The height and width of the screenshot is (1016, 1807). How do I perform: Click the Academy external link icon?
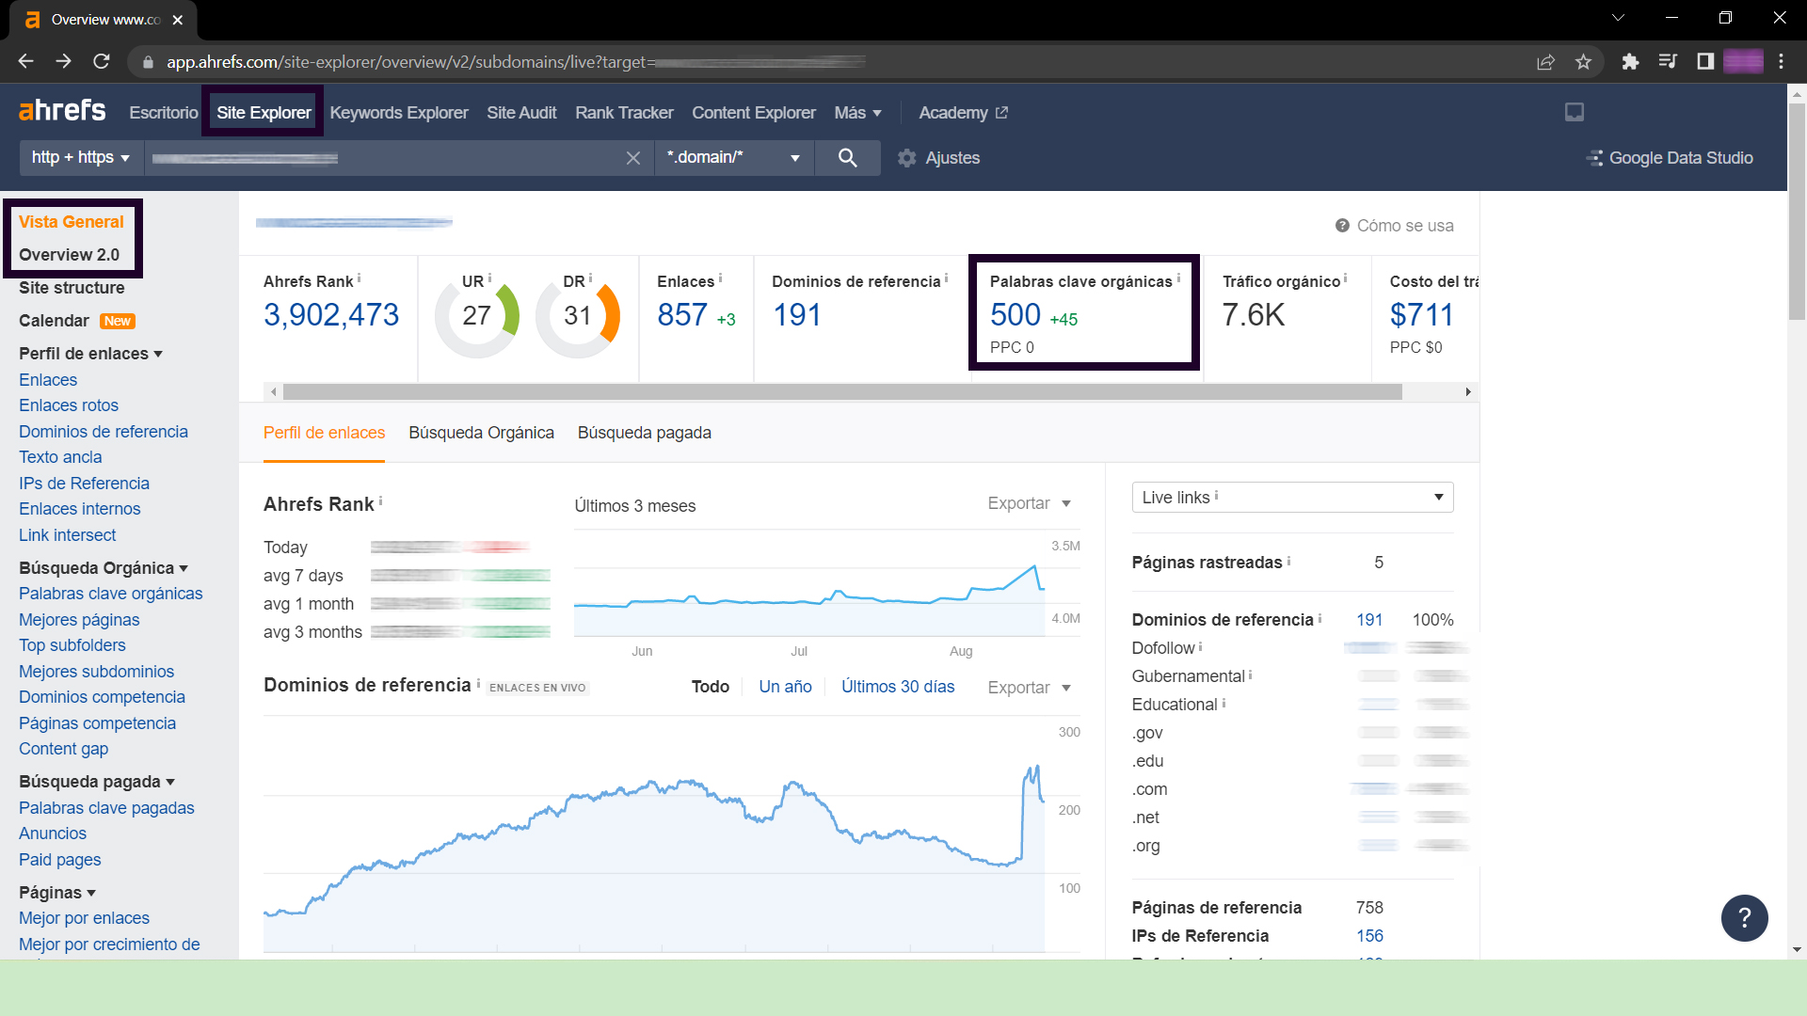point(1001,113)
